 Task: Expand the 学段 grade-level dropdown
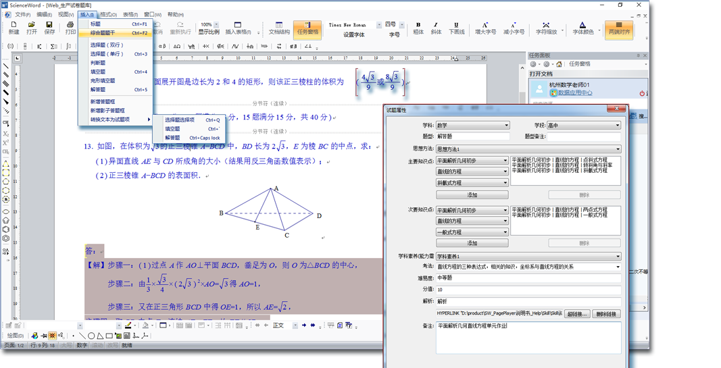pos(584,126)
